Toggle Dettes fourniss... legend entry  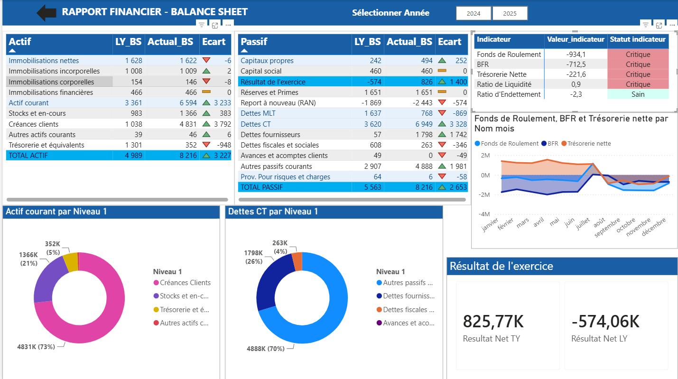click(405, 296)
